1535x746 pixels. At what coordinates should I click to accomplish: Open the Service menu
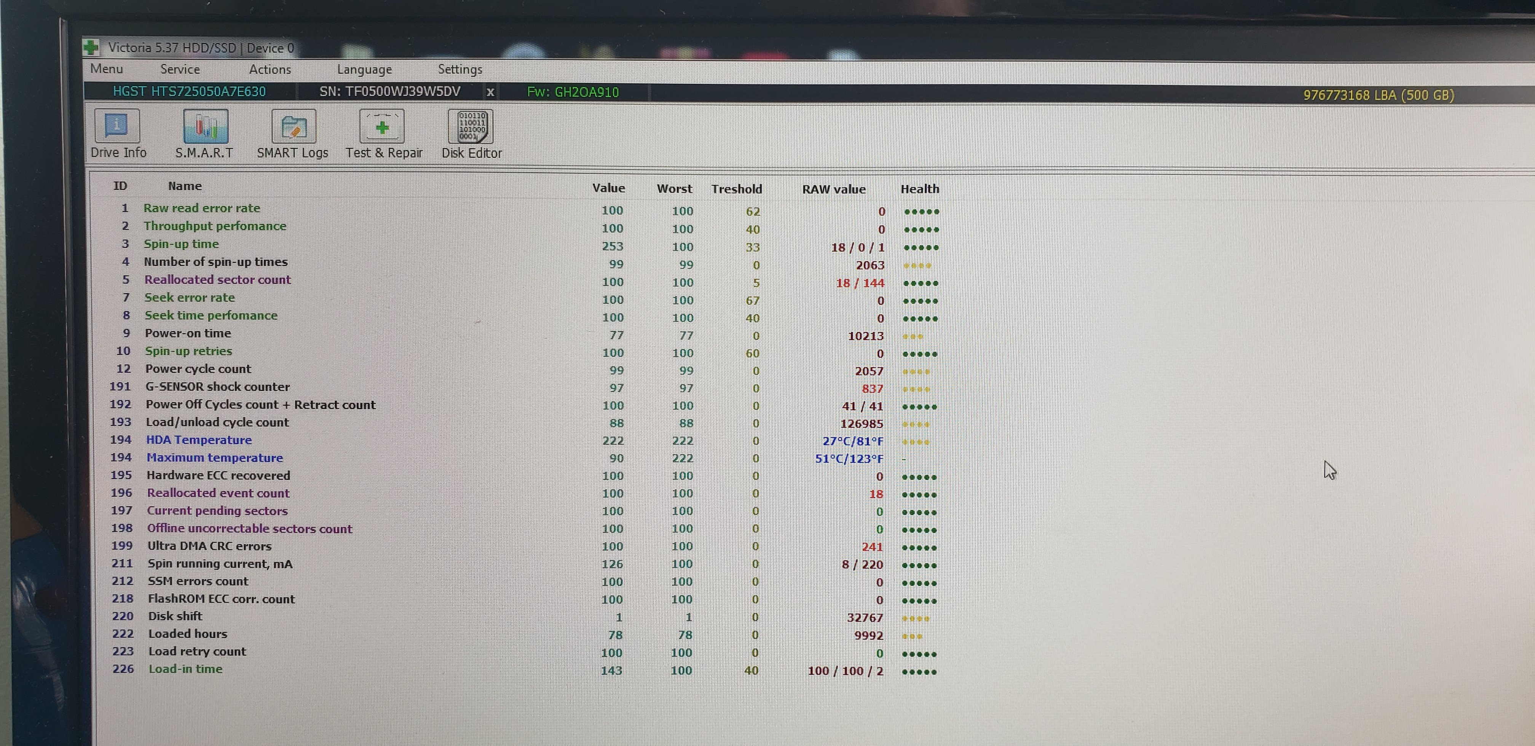click(x=180, y=69)
